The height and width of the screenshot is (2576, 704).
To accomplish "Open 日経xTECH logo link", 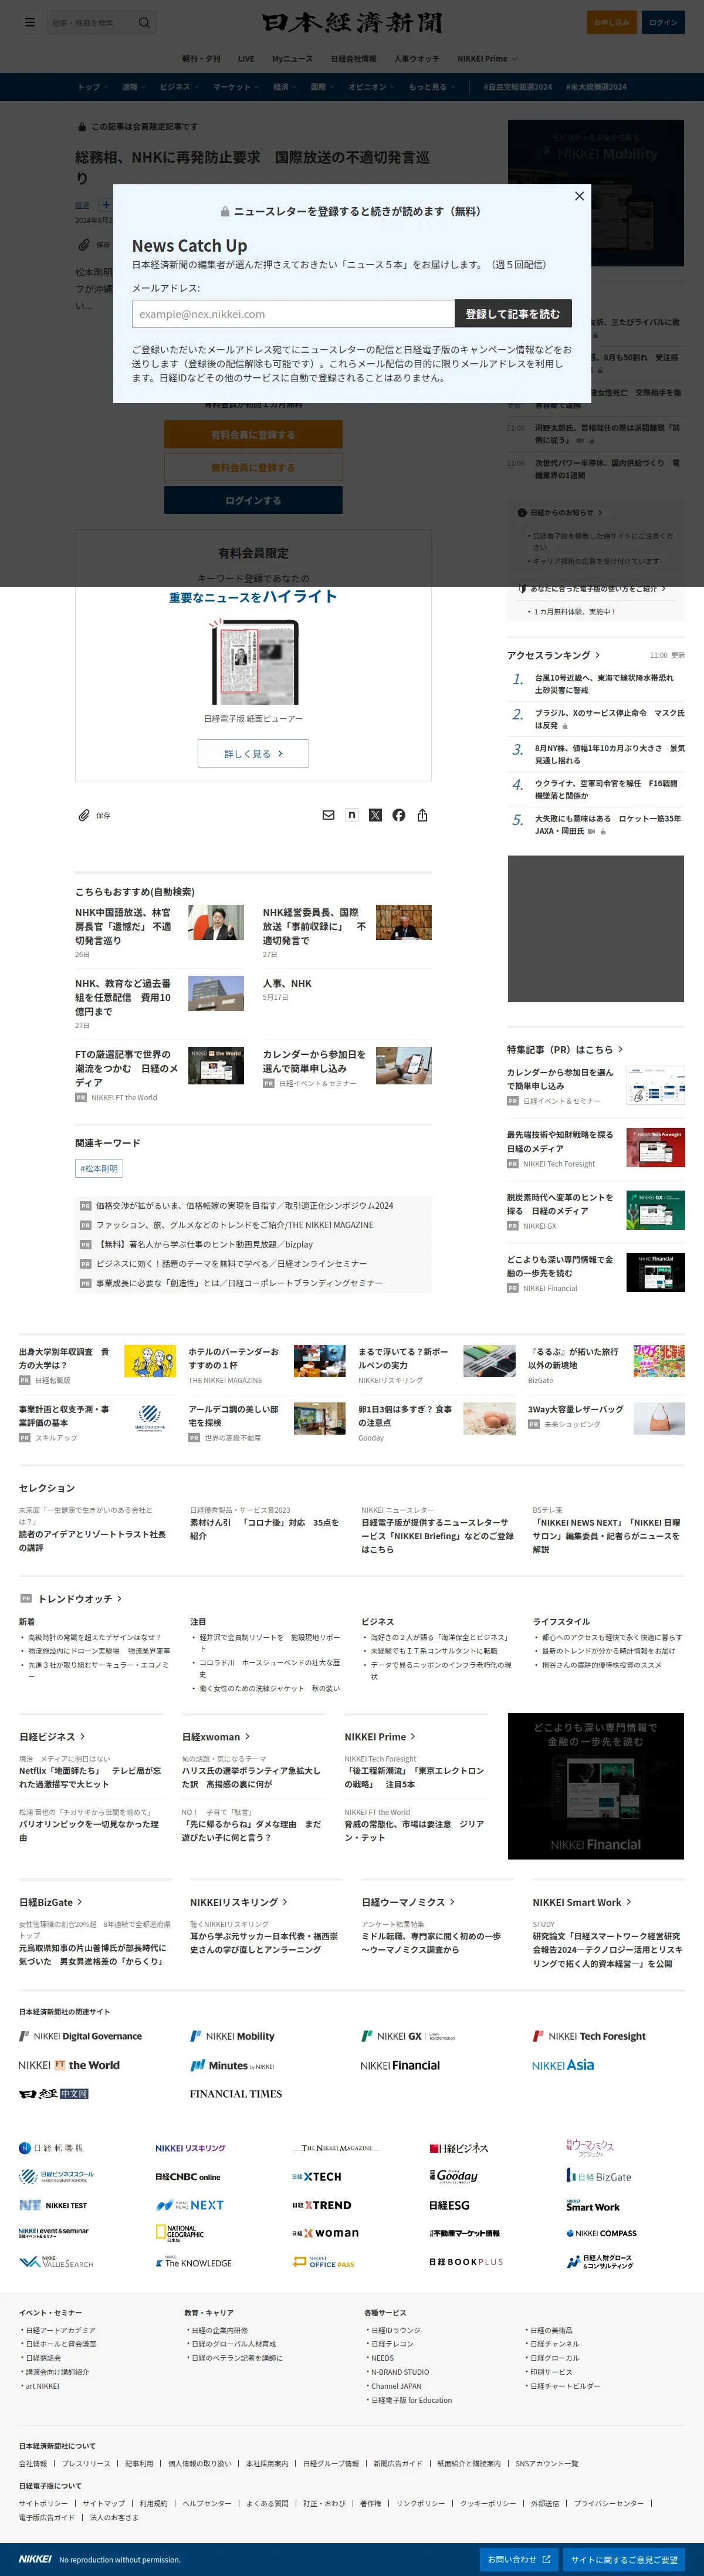I will tap(317, 2176).
